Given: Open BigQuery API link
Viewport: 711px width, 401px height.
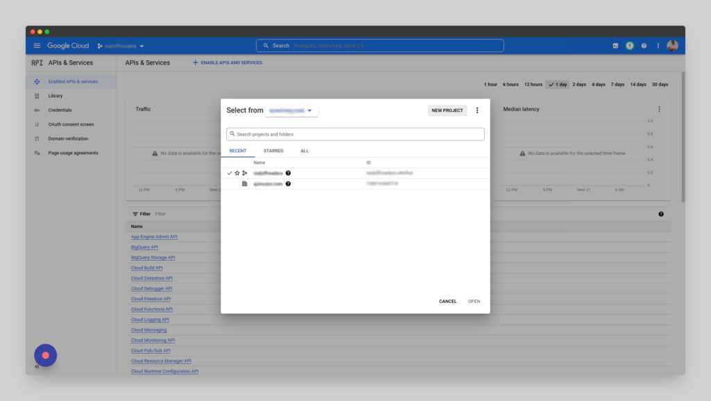Looking at the screenshot, I should click(x=144, y=247).
